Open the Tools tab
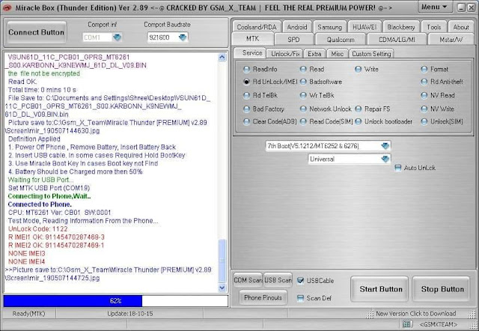The height and width of the screenshot is (331, 479). pyautogui.click(x=434, y=27)
